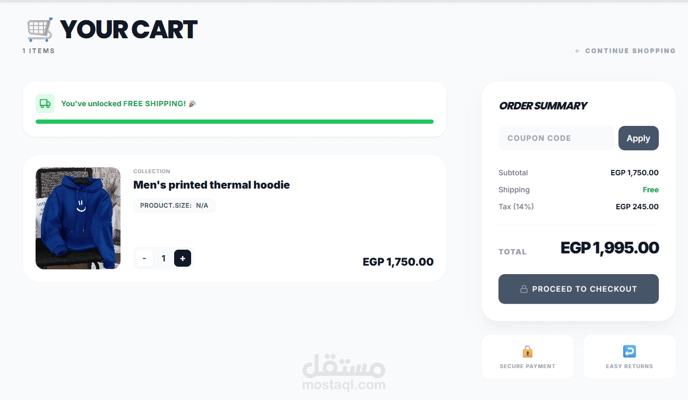
Task: Click the Secure Payment card
Action: pyautogui.click(x=527, y=357)
